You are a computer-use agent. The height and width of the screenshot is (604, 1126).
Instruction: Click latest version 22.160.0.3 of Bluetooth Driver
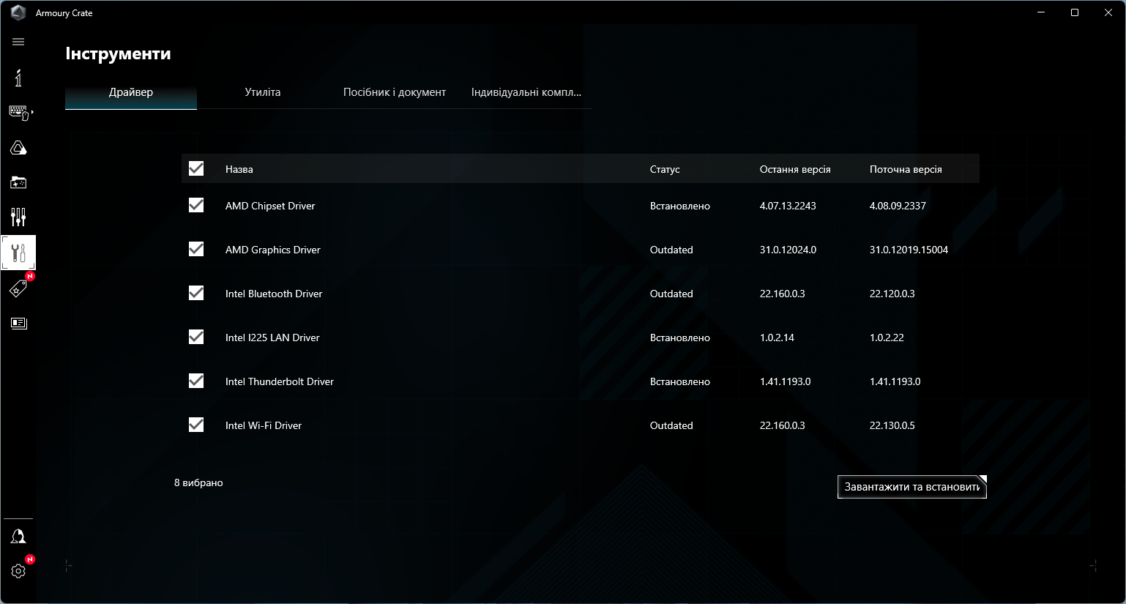783,294
